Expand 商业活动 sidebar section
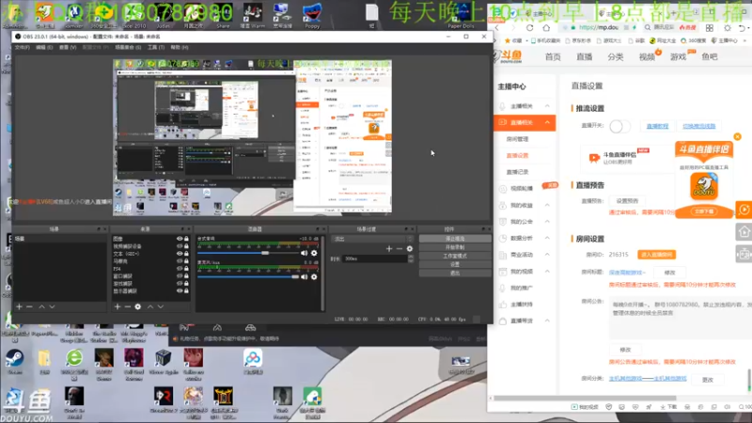Image resolution: width=752 pixels, height=423 pixels. tap(547, 255)
